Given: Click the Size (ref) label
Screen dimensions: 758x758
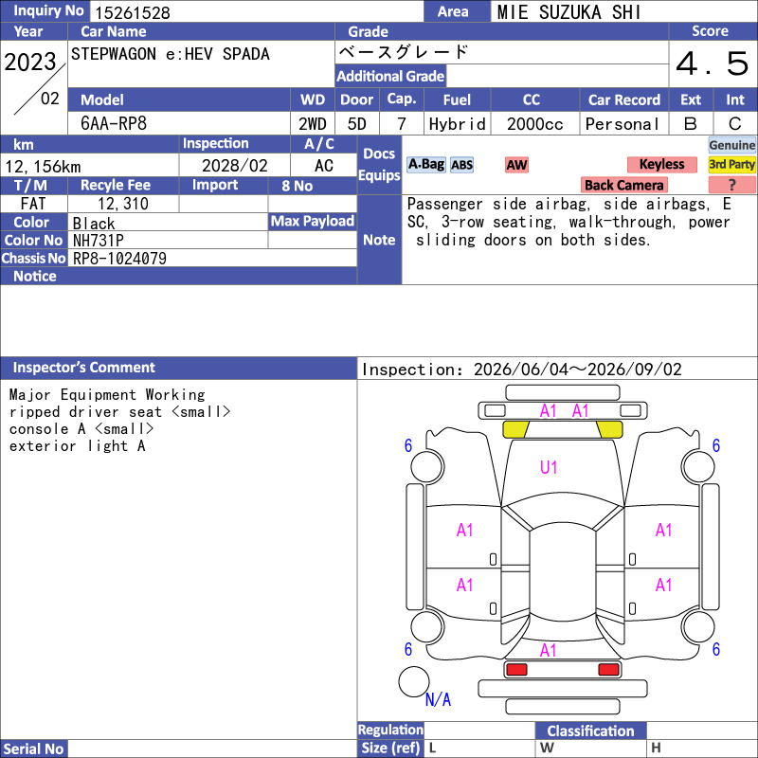Looking at the screenshot, I should point(390,748).
